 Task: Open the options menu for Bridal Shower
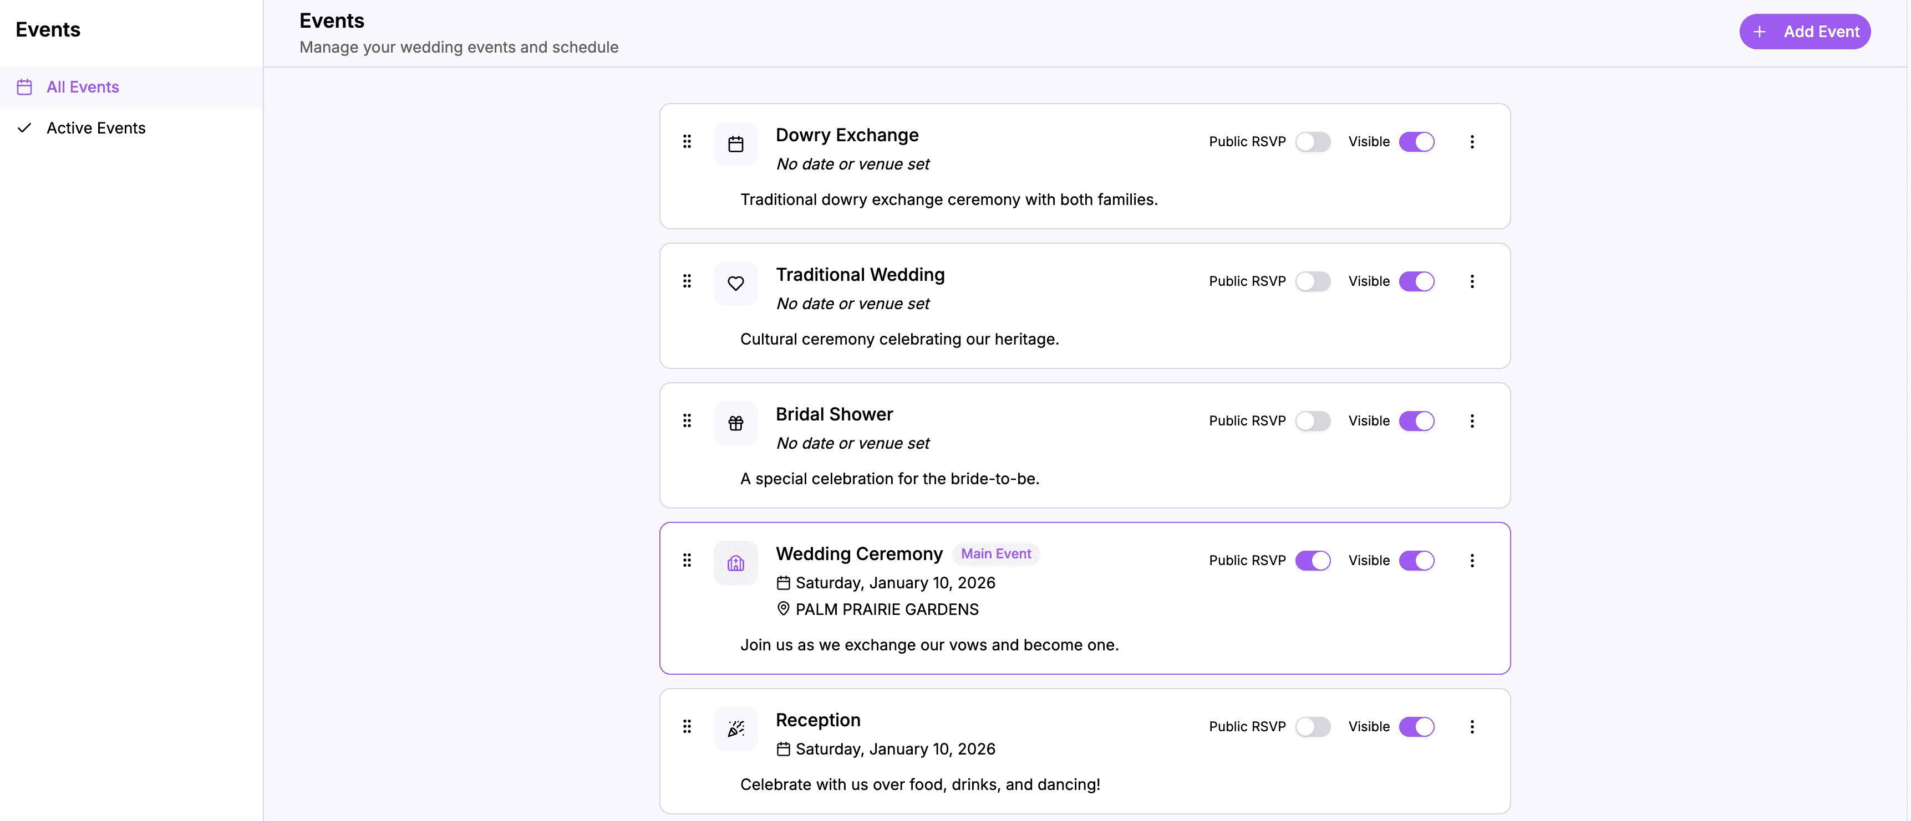(1472, 420)
